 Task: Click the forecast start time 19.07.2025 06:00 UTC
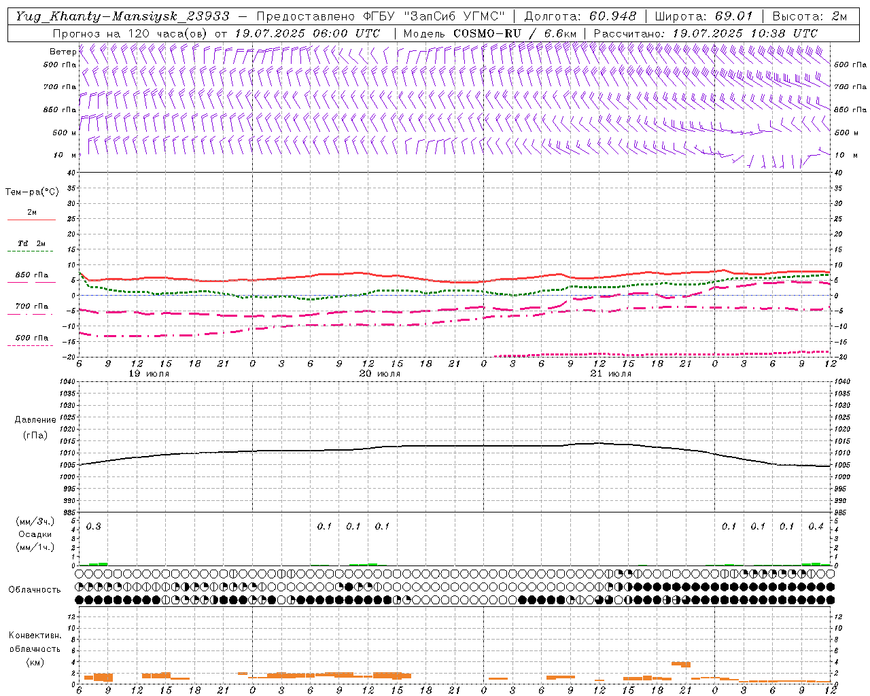[307, 33]
